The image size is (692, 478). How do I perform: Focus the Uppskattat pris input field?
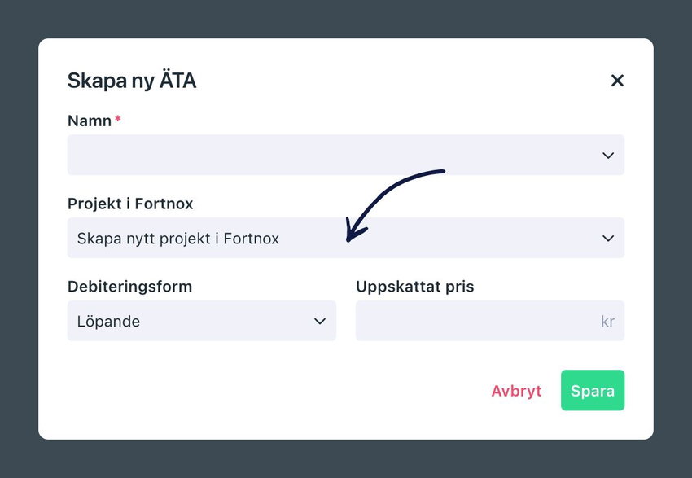point(490,321)
